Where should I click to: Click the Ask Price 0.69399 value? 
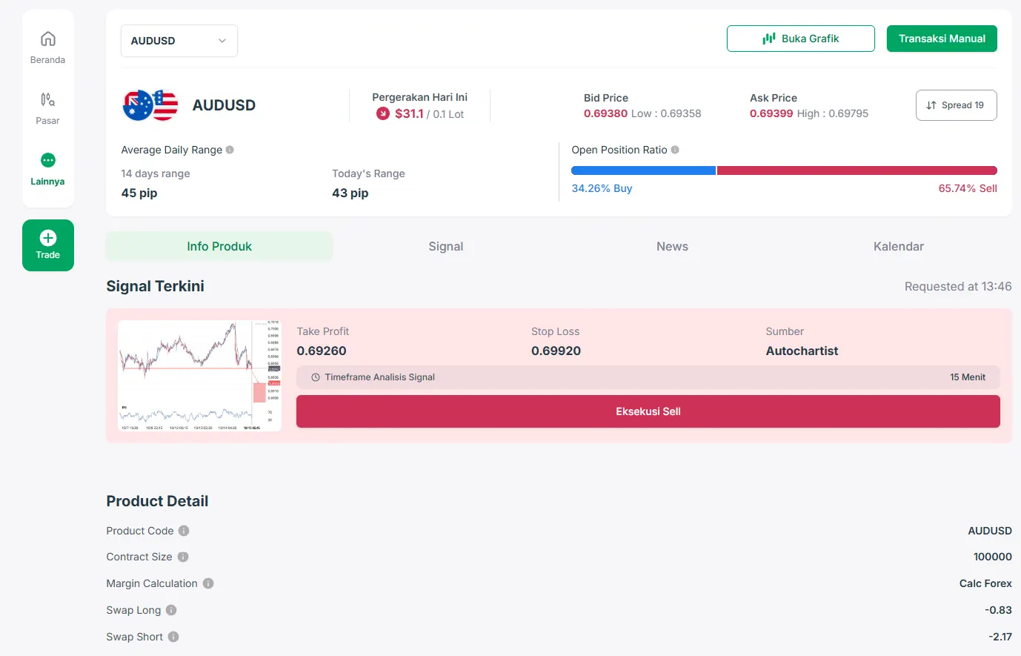pos(771,113)
